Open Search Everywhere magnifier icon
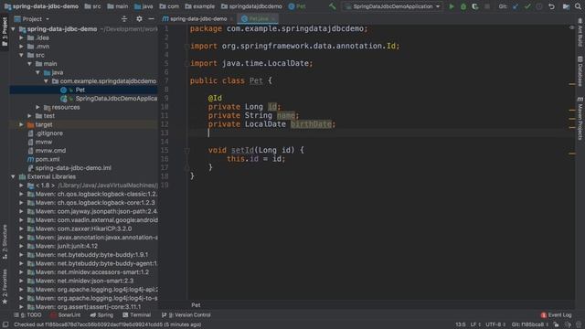This screenshot has height=329, width=585. [x=579, y=6]
